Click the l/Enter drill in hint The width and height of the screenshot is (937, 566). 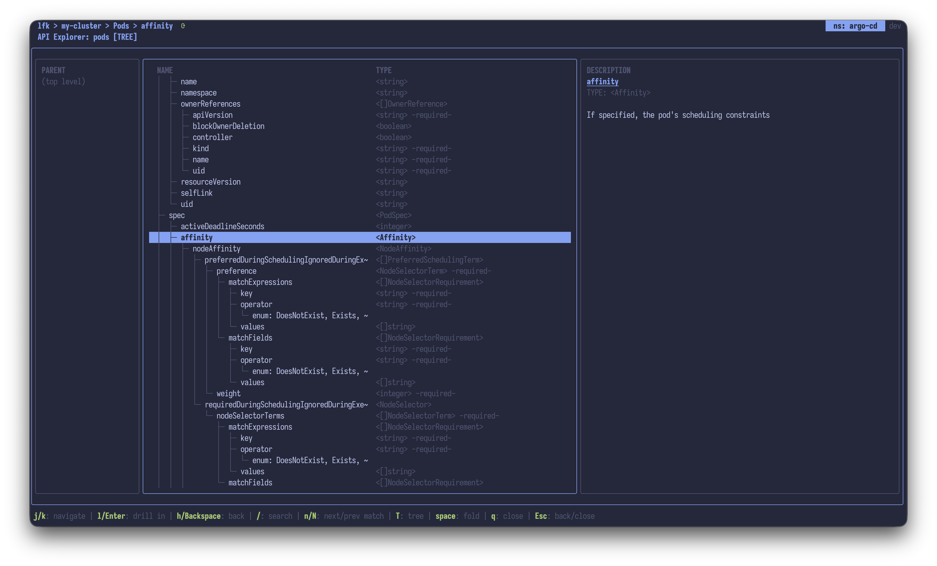131,516
